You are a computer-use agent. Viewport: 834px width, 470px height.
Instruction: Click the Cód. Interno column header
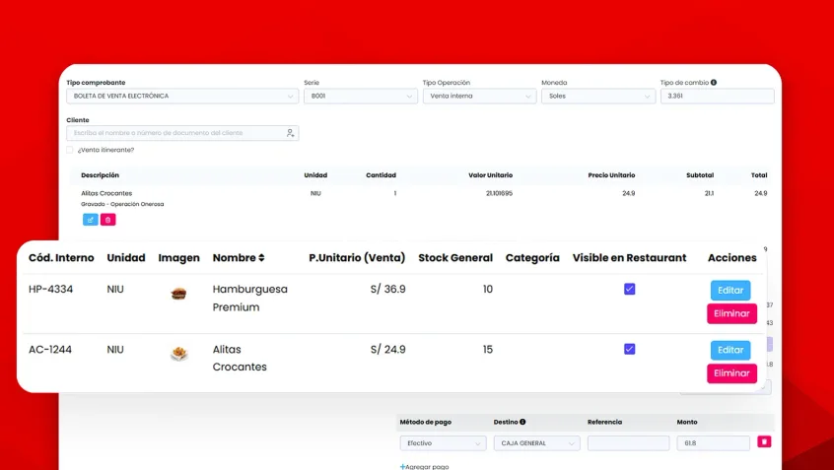[61, 258]
